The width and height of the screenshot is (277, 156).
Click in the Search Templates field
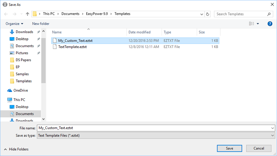240,14
